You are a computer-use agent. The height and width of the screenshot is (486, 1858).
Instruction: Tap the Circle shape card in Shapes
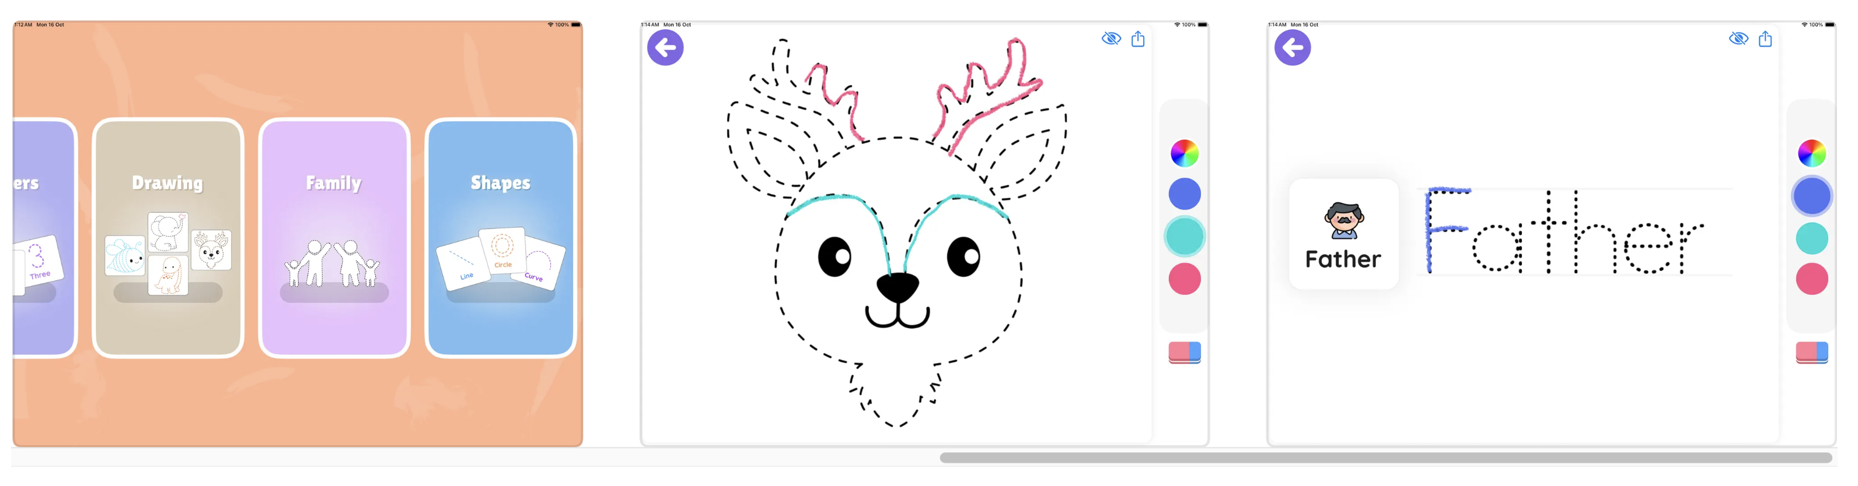(x=503, y=251)
